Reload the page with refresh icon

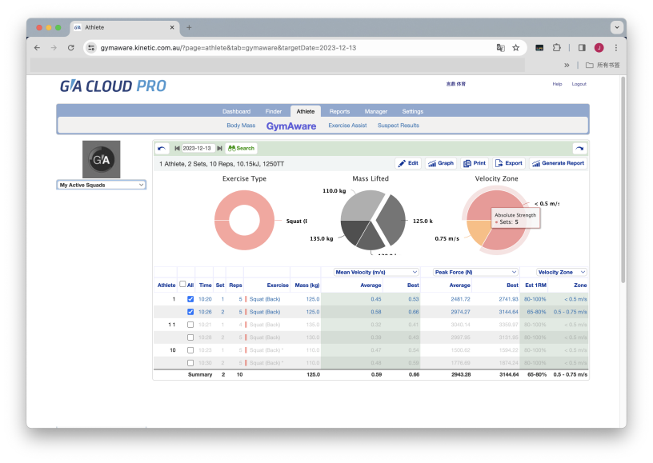click(x=70, y=48)
